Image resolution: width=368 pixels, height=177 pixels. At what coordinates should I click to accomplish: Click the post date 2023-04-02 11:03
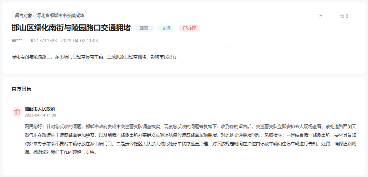tap(80, 41)
